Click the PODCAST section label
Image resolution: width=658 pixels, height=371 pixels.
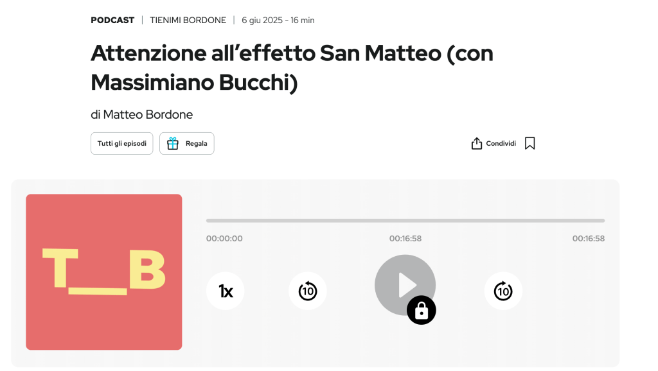tap(112, 20)
